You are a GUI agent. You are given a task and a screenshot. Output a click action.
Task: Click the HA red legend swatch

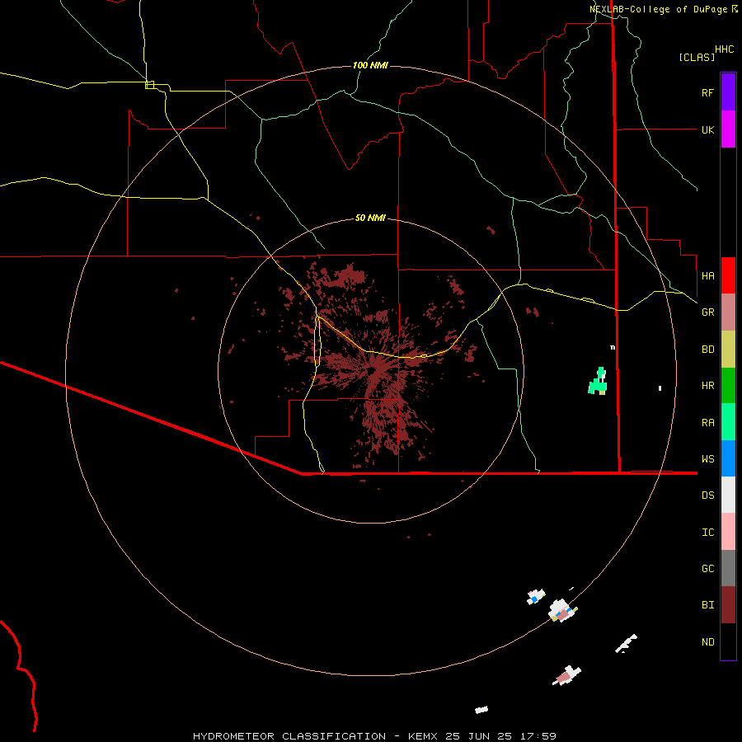point(728,275)
